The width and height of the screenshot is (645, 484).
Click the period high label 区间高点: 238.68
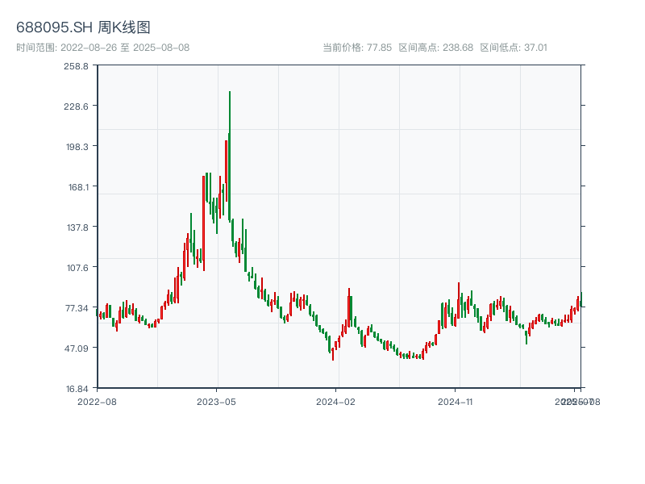click(436, 48)
